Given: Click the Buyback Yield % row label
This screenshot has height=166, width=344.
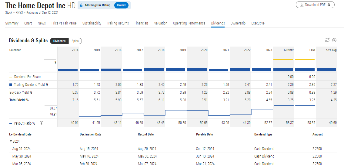Looking at the screenshot, I should (x=21, y=93).
